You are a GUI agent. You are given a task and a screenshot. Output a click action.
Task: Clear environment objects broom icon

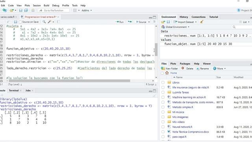point(202,22)
